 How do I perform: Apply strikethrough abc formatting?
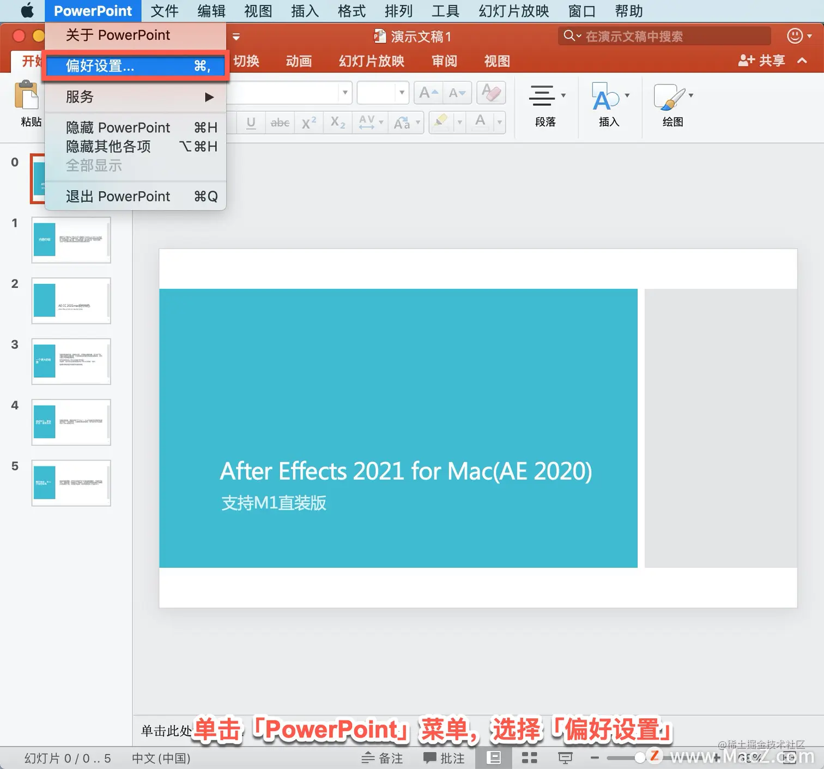point(280,123)
